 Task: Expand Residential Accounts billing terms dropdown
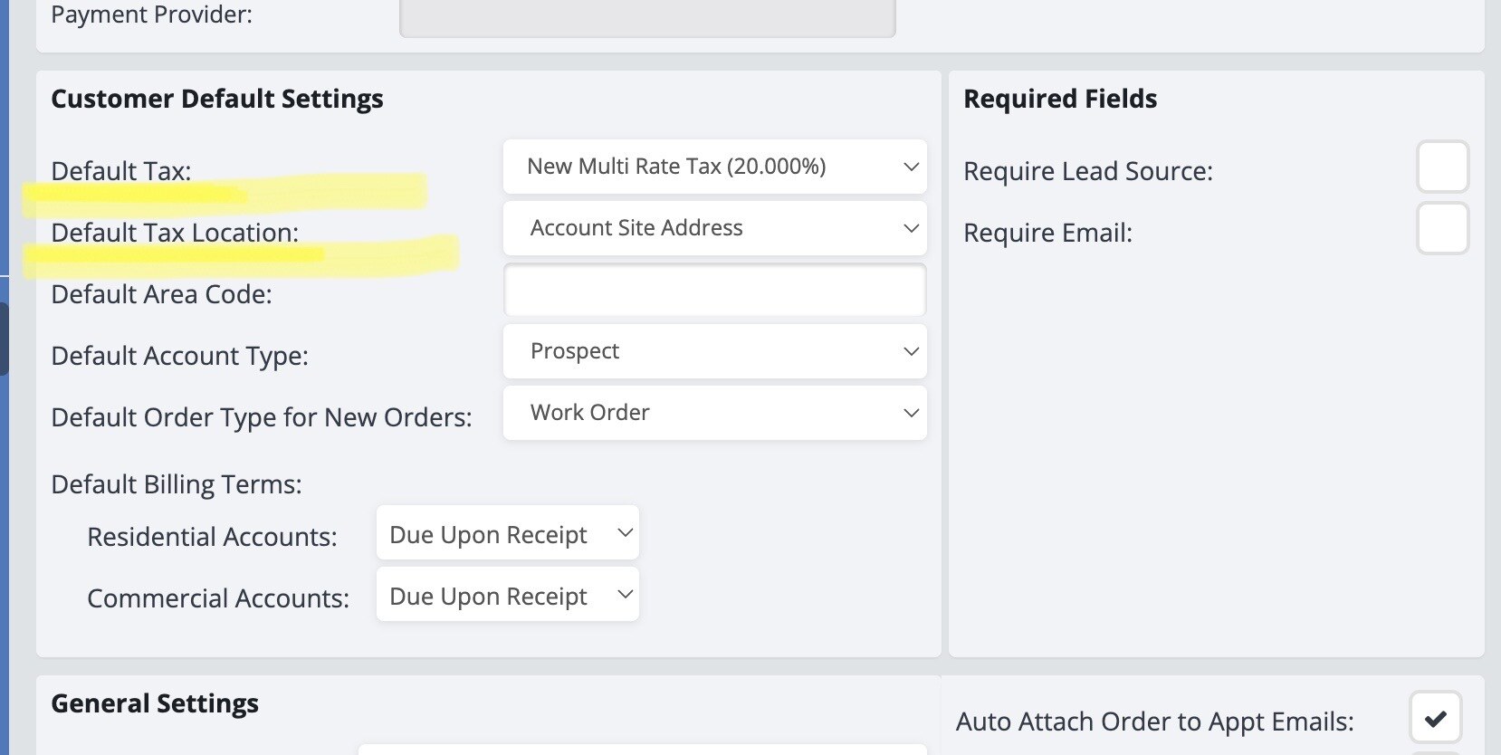tap(508, 534)
